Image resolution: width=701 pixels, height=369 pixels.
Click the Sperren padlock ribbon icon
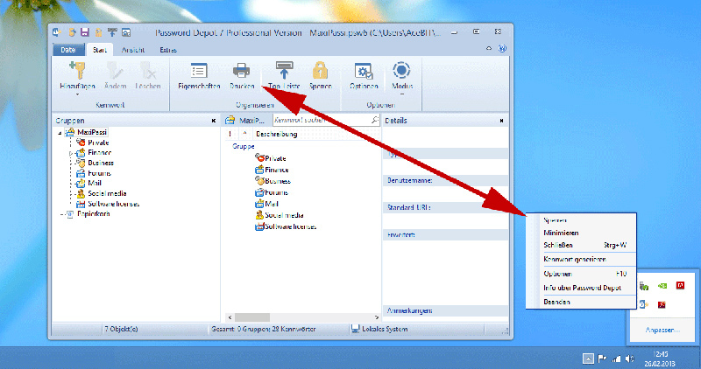pyautogui.click(x=320, y=71)
